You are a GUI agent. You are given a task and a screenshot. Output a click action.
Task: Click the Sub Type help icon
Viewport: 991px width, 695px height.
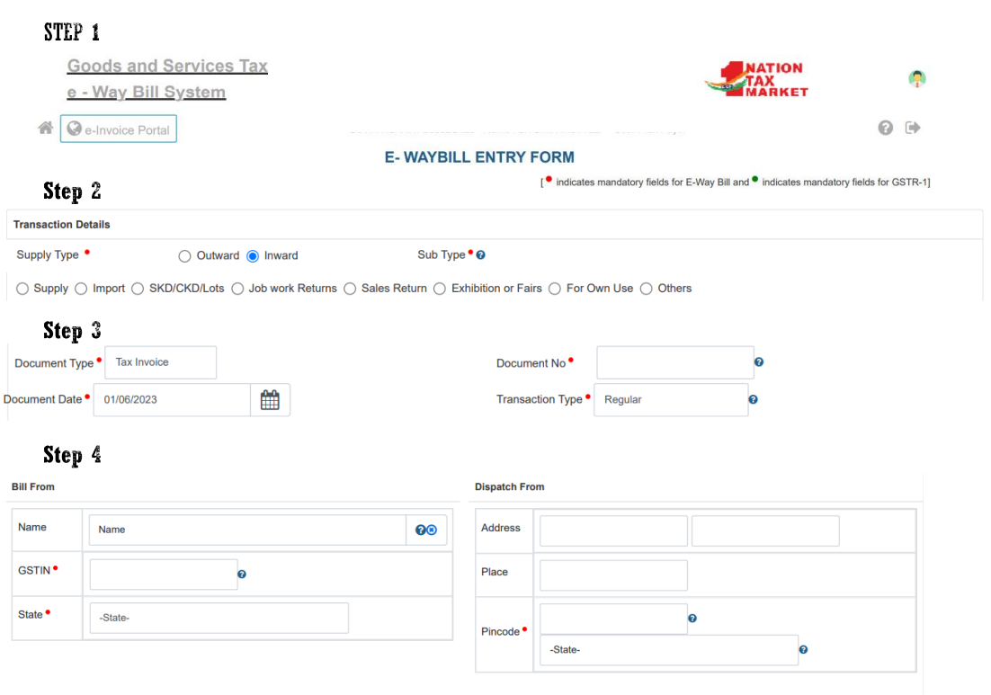pos(480,255)
